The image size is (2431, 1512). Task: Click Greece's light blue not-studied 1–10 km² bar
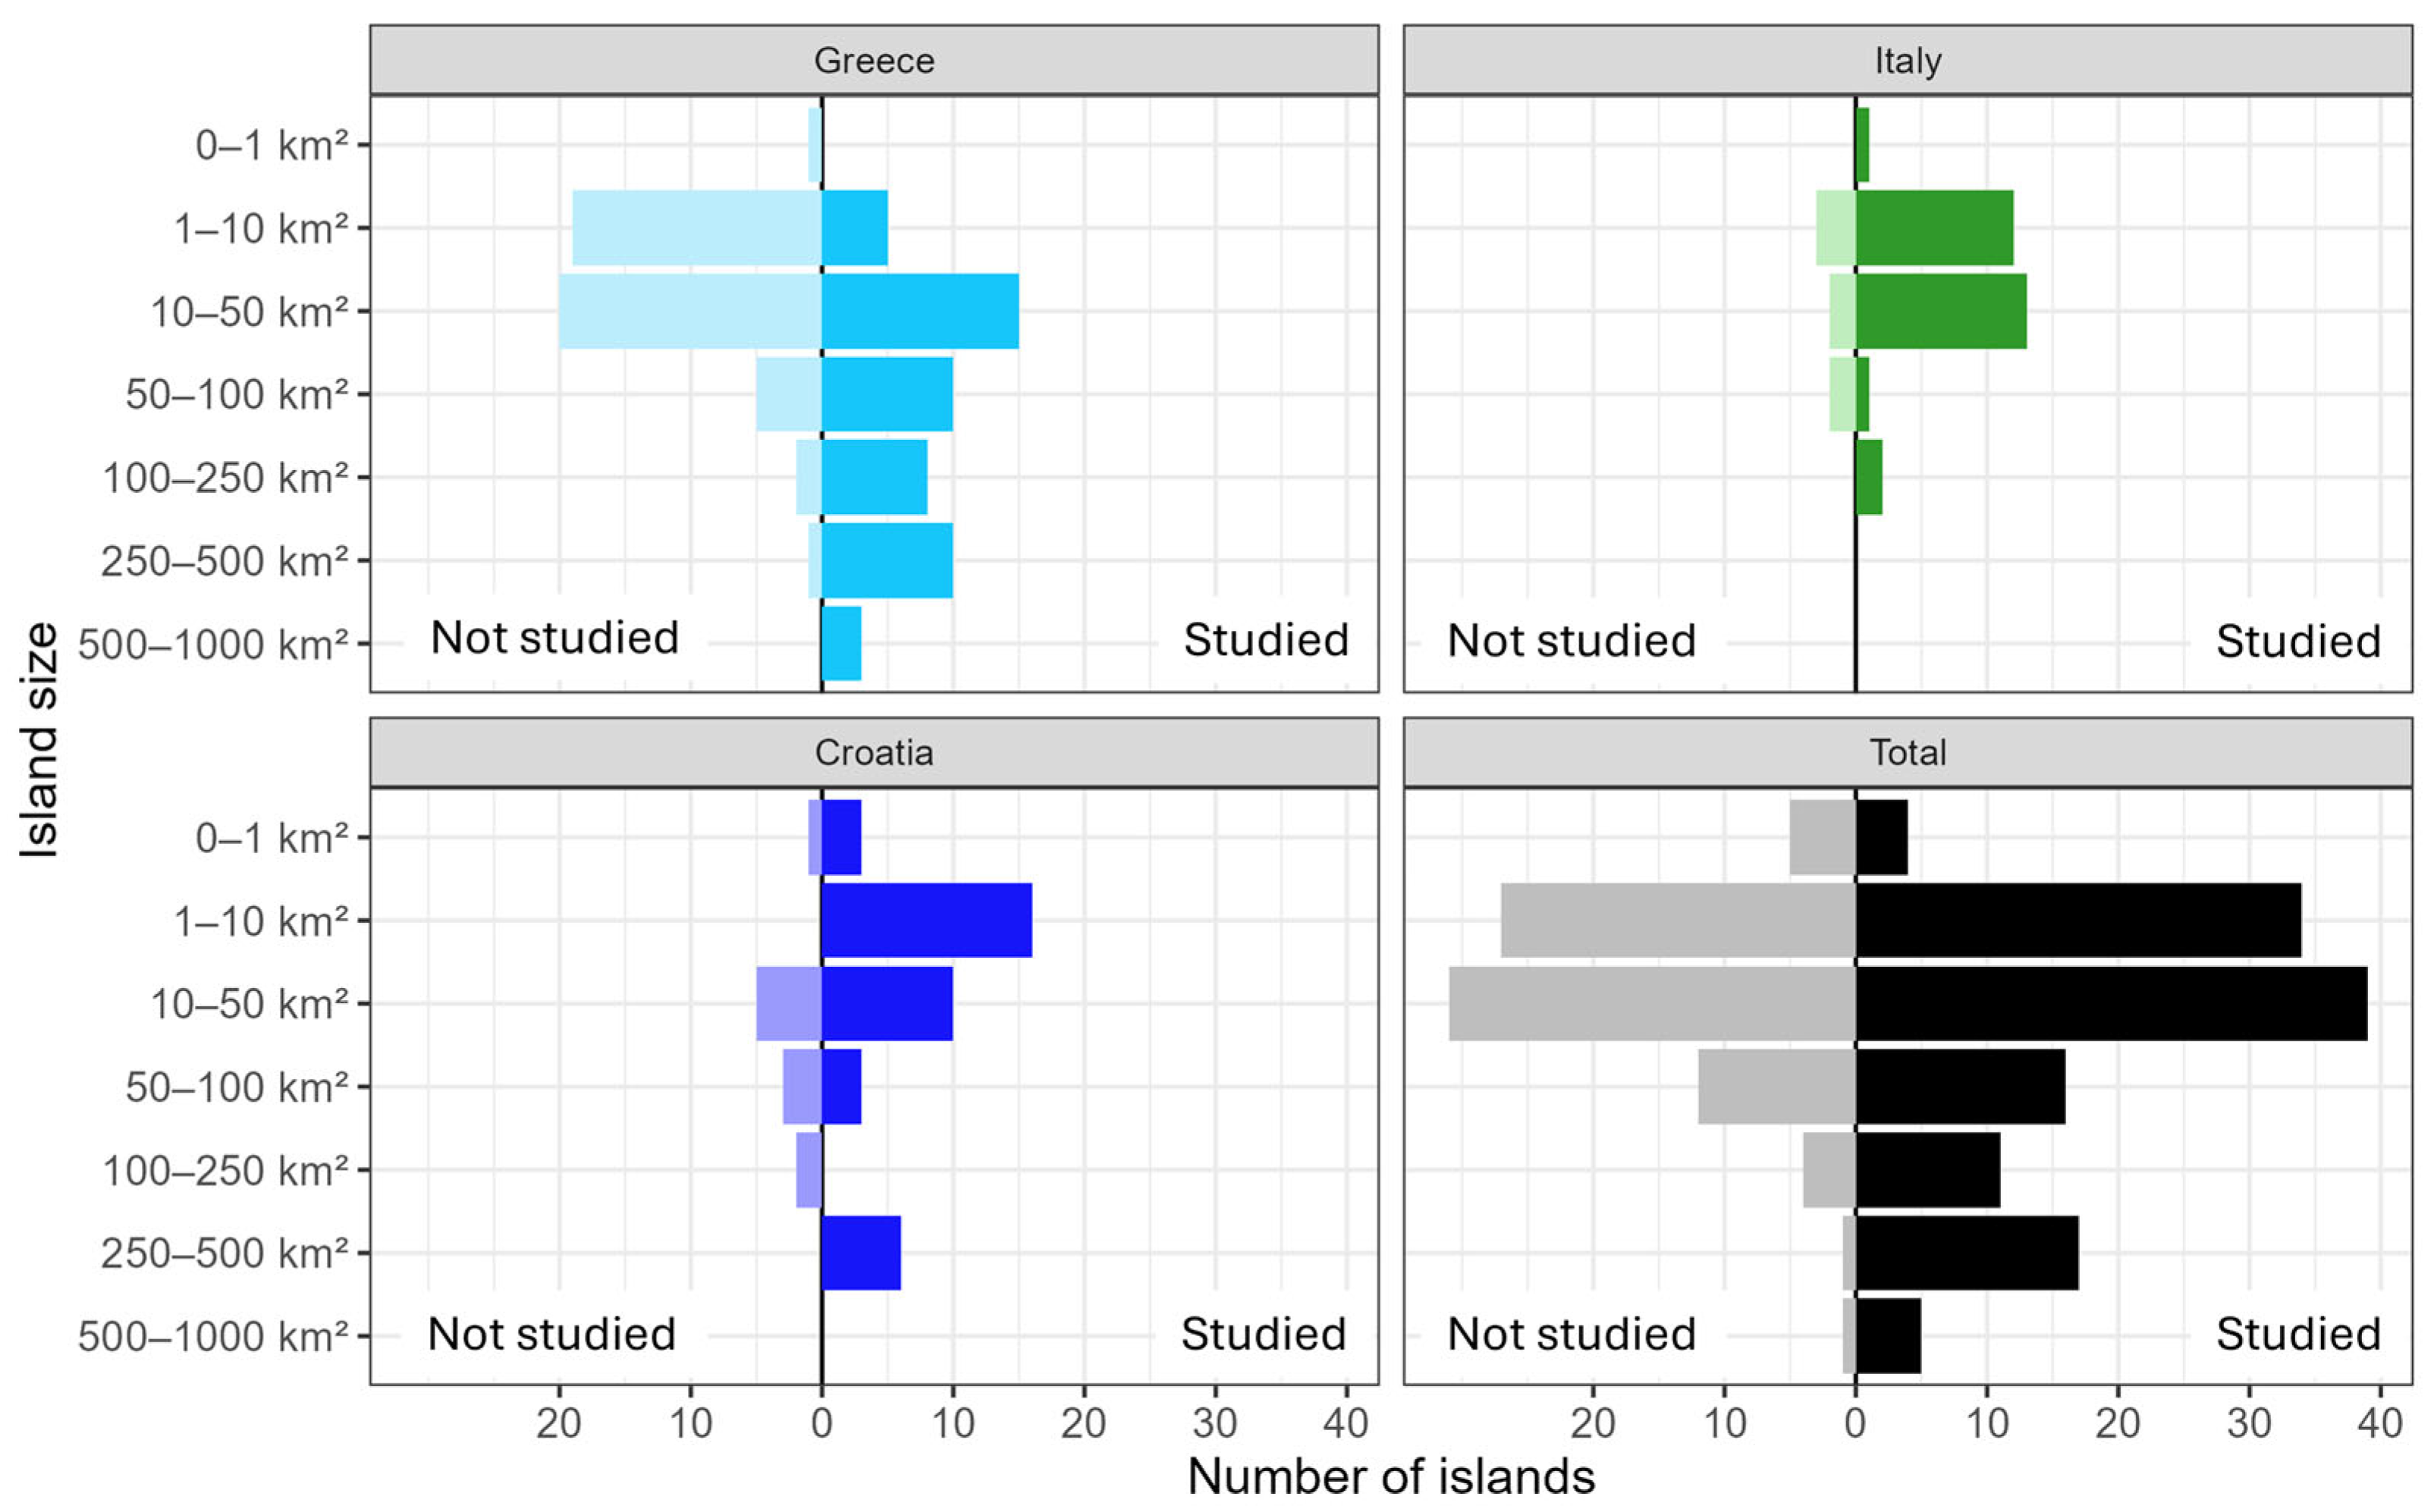tap(697, 228)
